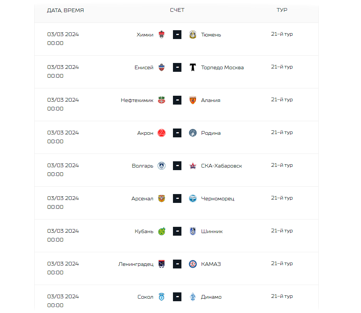Click the Алания club crest
This screenshot has width=361, height=313.
[x=193, y=100]
